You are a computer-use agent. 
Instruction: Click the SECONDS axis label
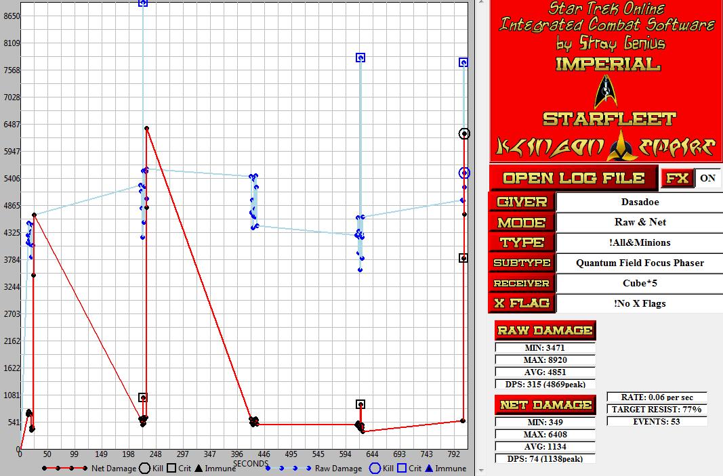251,463
